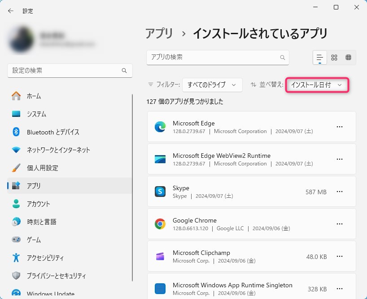Viewport: 367px width, 299px height.
Task: Open インストール日付 sort dropdown
Action: pos(317,85)
